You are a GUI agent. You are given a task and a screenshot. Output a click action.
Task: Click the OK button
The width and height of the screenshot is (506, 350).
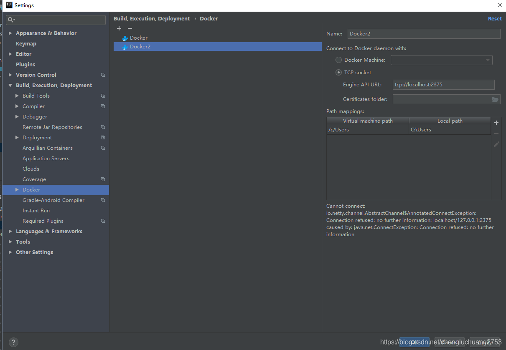(414, 342)
